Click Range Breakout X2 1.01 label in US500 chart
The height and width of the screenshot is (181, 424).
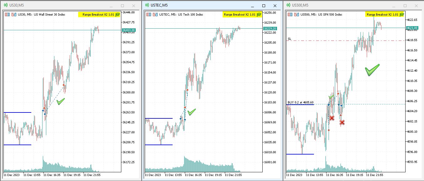382,14
